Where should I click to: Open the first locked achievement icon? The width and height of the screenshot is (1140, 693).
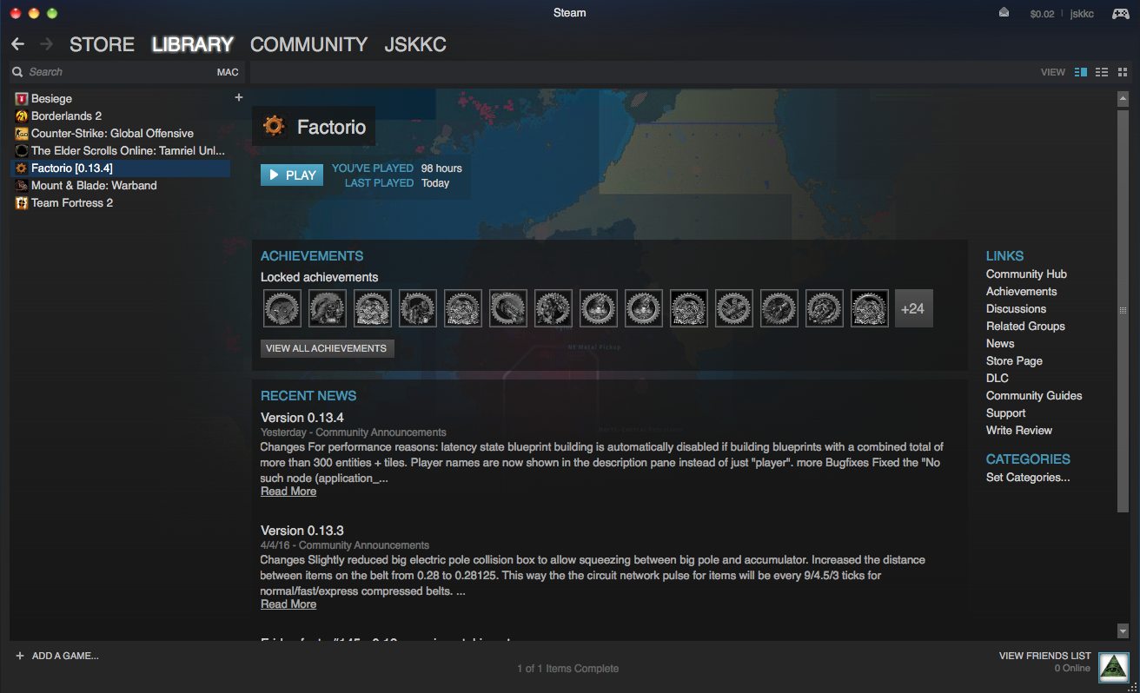[x=282, y=308]
